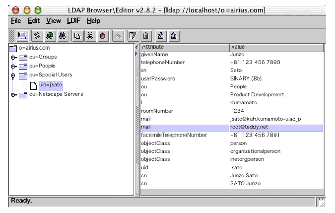Open the View menu
Image resolution: width=335 pixels, height=213 pixels.
(54, 21)
